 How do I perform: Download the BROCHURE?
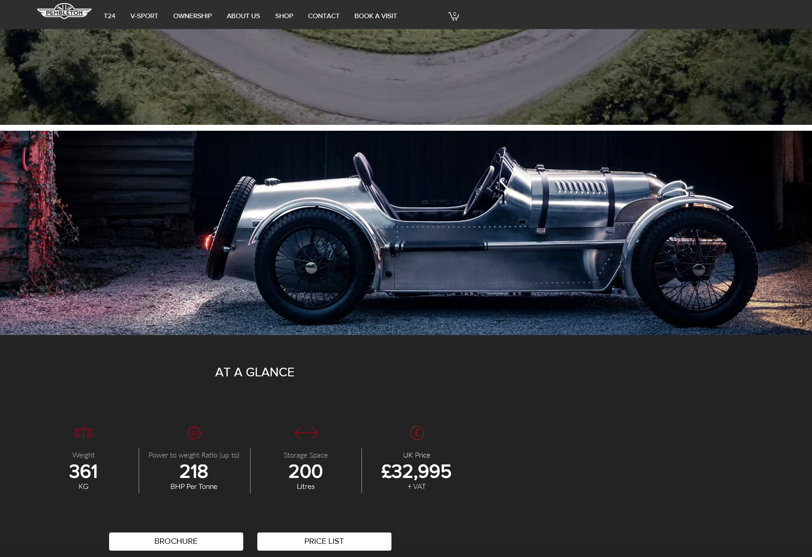(x=176, y=541)
